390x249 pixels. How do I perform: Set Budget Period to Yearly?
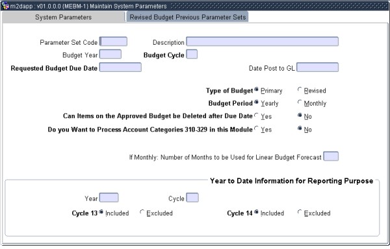tap(256, 102)
